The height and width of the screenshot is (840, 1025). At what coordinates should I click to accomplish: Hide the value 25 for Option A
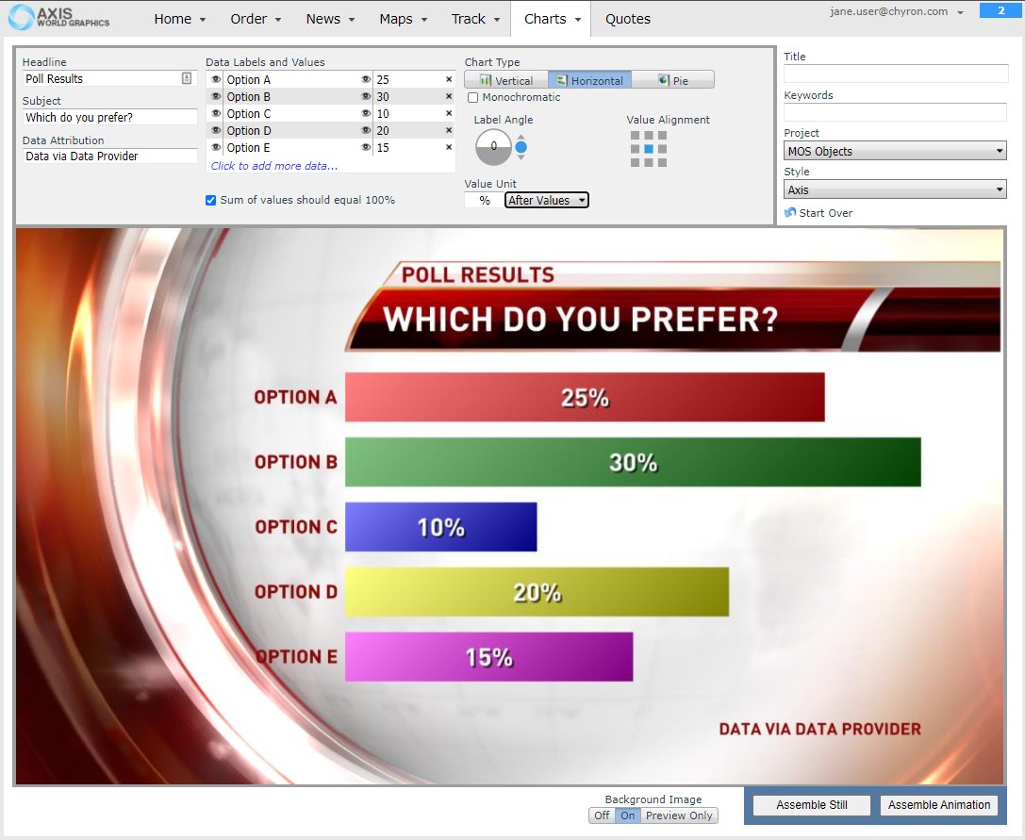366,79
